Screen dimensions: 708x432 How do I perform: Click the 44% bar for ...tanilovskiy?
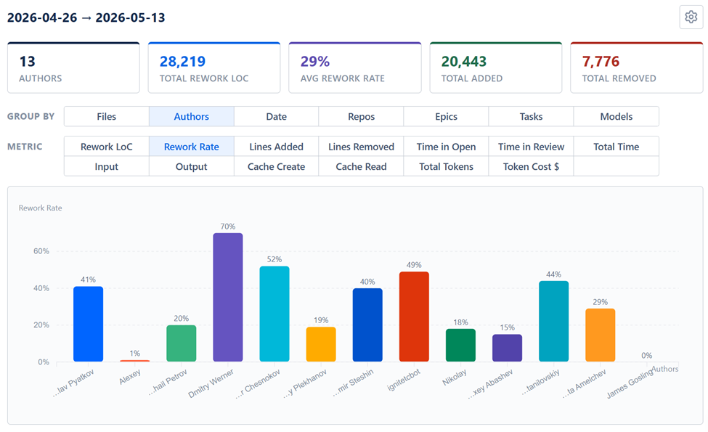[x=553, y=322]
